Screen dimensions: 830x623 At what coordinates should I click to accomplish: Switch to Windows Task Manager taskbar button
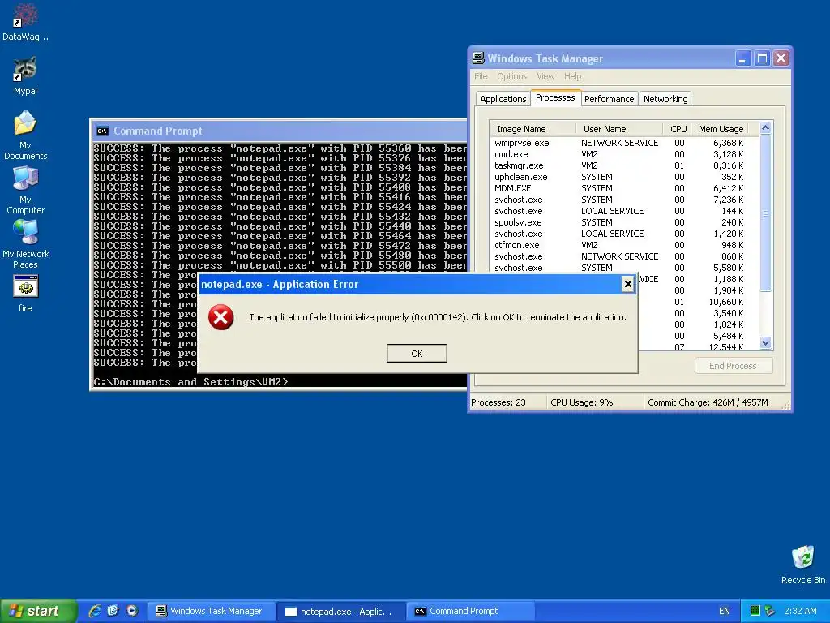(211, 611)
